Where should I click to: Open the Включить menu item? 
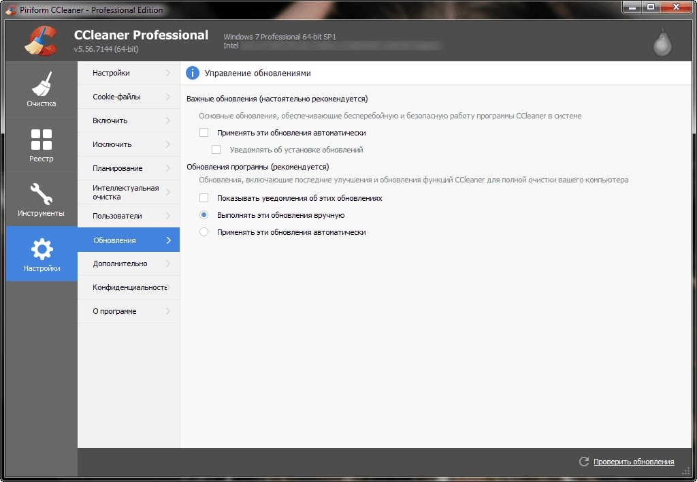(x=129, y=120)
